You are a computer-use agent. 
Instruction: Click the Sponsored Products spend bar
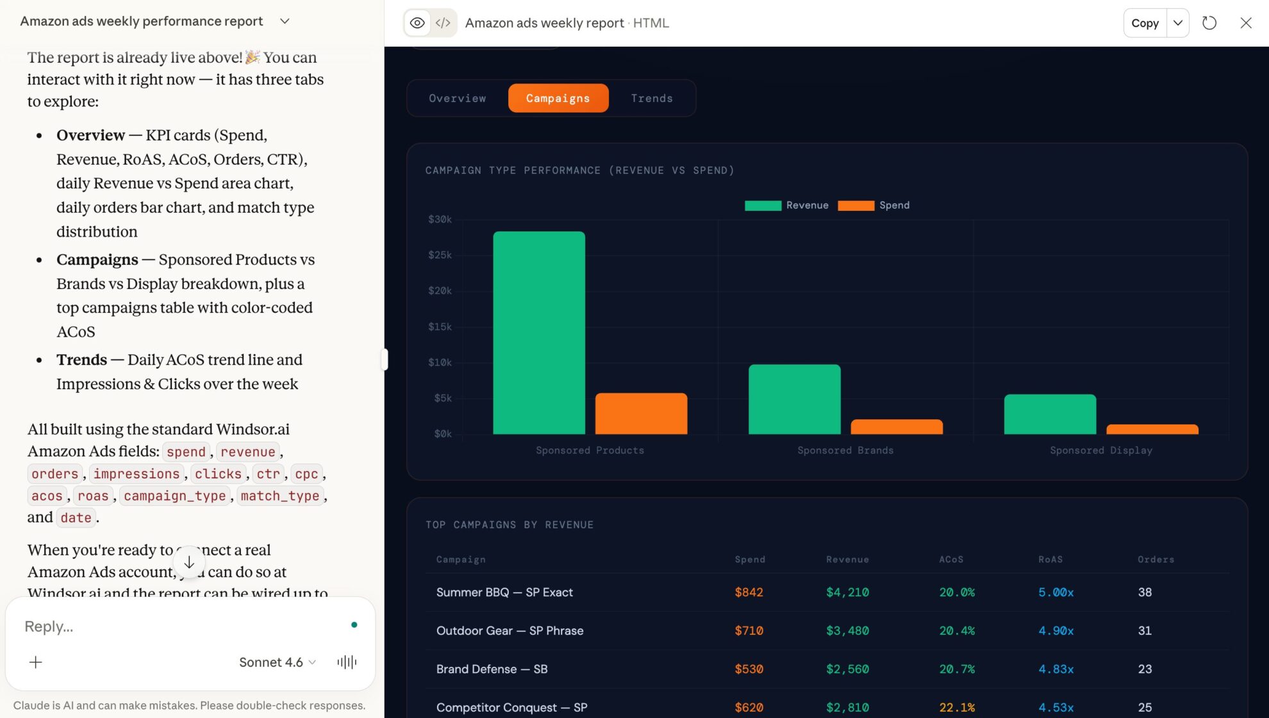pyautogui.click(x=641, y=413)
